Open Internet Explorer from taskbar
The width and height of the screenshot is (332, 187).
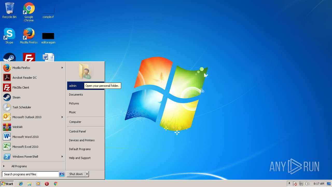click(21, 184)
